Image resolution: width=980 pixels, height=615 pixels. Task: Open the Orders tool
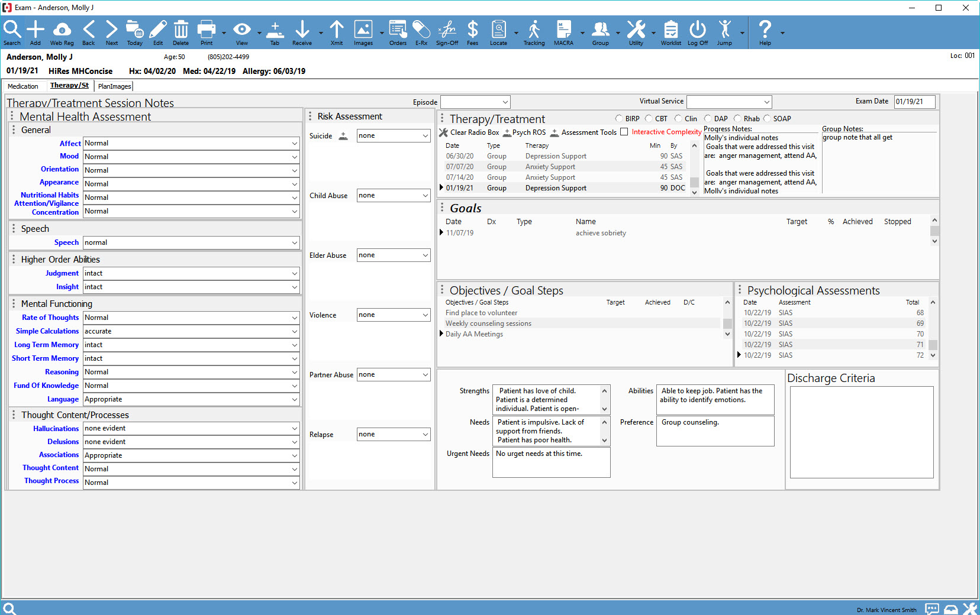coord(397,33)
